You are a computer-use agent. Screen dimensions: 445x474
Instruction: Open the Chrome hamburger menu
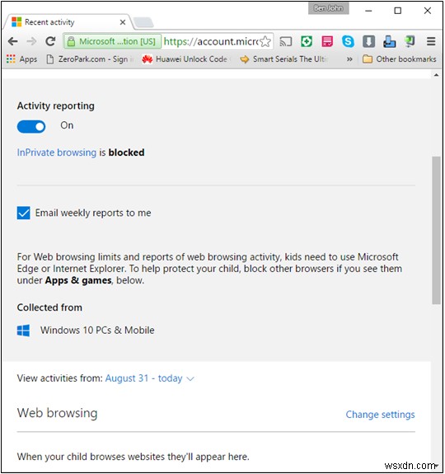pyautogui.click(x=431, y=41)
